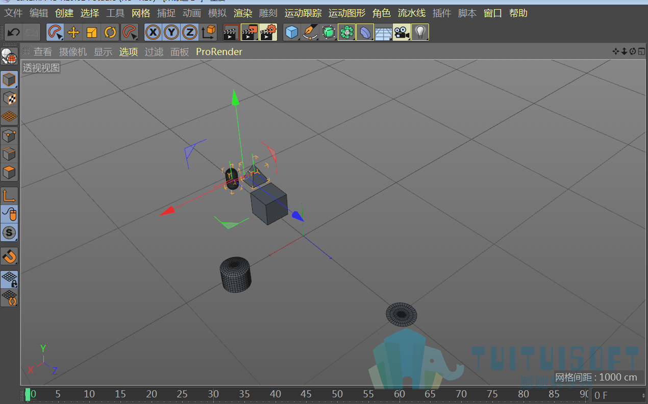The height and width of the screenshot is (404, 648).
Task: Add a Camera object from toolbar
Action: click(402, 33)
